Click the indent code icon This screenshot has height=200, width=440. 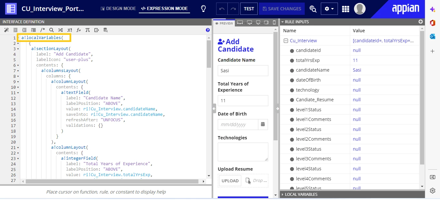click(x=24, y=30)
